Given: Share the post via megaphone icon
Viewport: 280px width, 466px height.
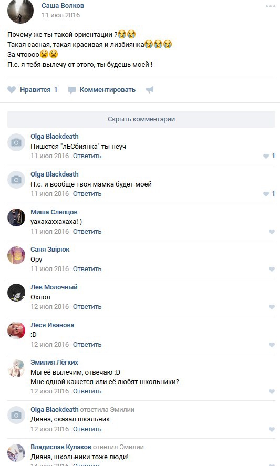Looking at the screenshot, I should (150, 90).
